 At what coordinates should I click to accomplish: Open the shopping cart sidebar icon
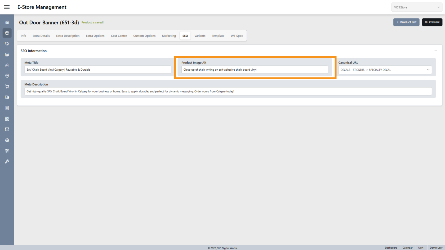(7, 87)
